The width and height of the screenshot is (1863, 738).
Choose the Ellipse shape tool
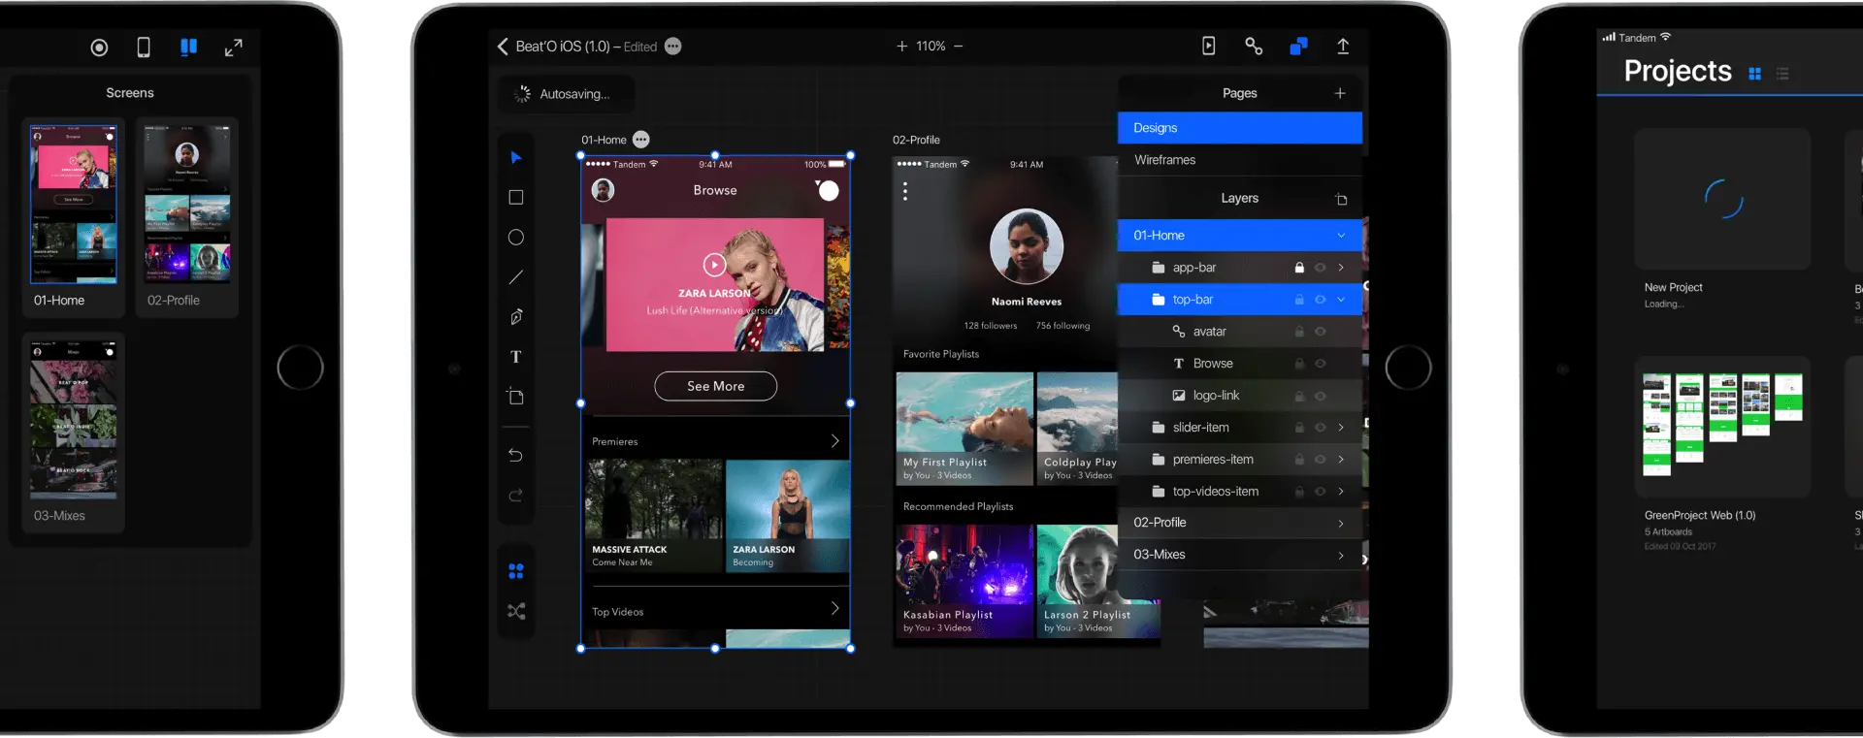point(516,238)
